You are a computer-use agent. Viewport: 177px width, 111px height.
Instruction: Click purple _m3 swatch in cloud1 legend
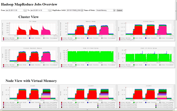(x=40, y=106)
